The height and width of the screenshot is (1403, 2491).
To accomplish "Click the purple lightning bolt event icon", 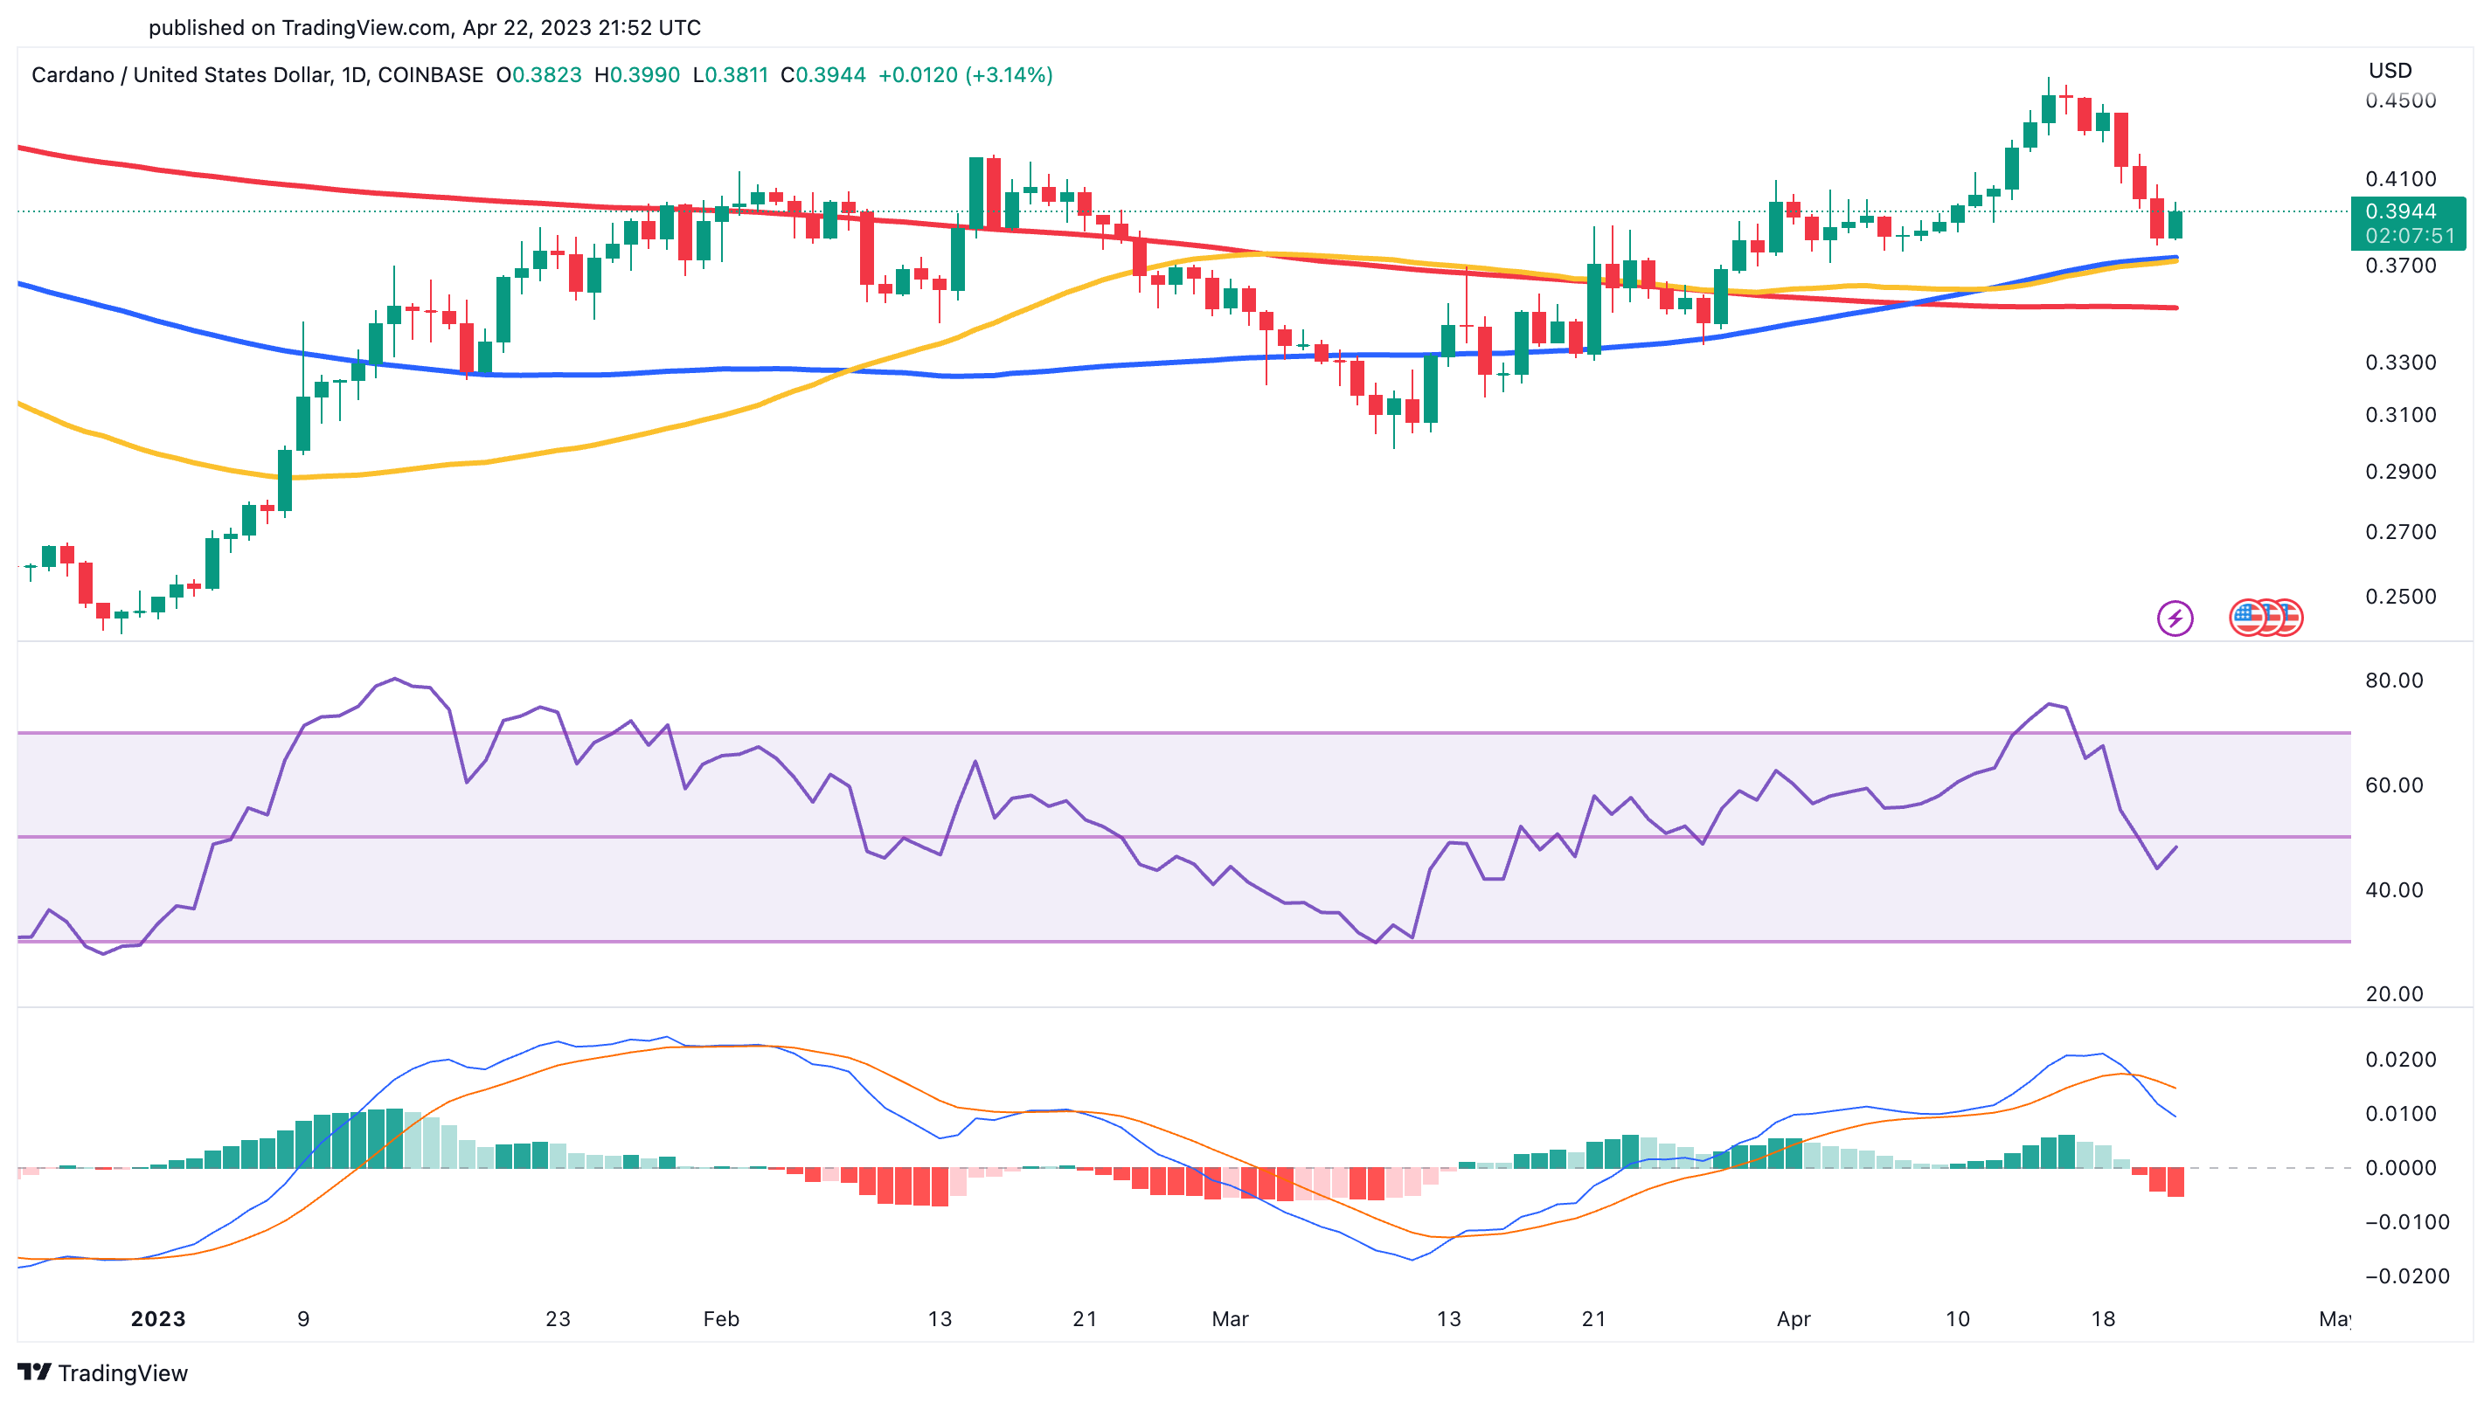I will [2175, 619].
